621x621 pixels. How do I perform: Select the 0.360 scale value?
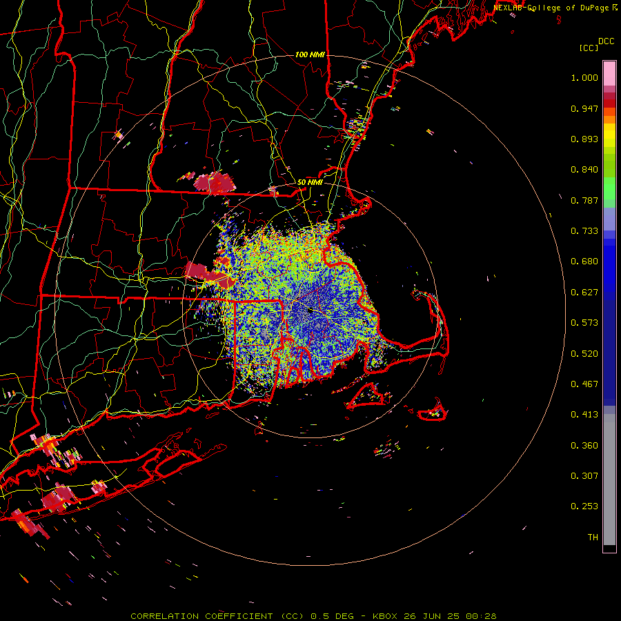click(584, 446)
